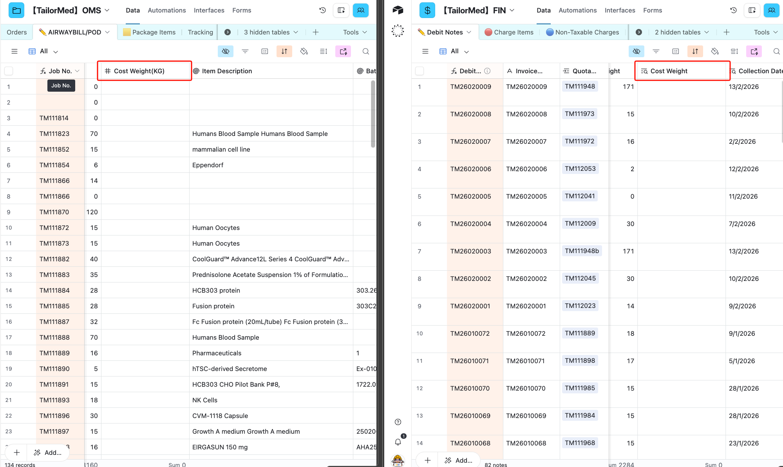Open base history icon in FIN header
Viewport: 783px width, 467px height.
pos(734,10)
